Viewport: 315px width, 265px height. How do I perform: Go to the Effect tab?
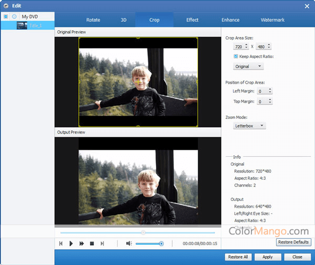pyautogui.click(x=192, y=20)
